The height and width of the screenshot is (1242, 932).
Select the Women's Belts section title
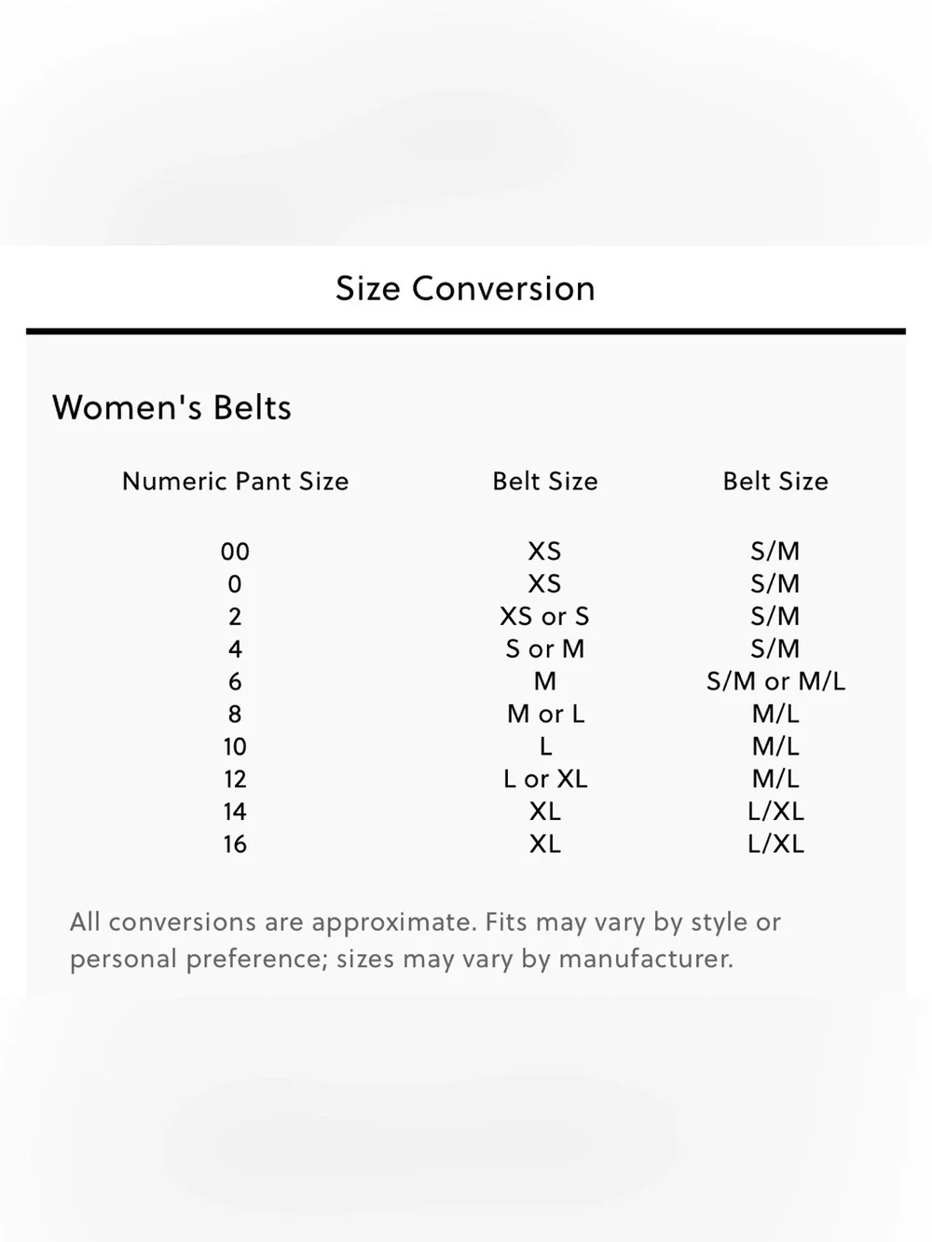pos(171,407)
